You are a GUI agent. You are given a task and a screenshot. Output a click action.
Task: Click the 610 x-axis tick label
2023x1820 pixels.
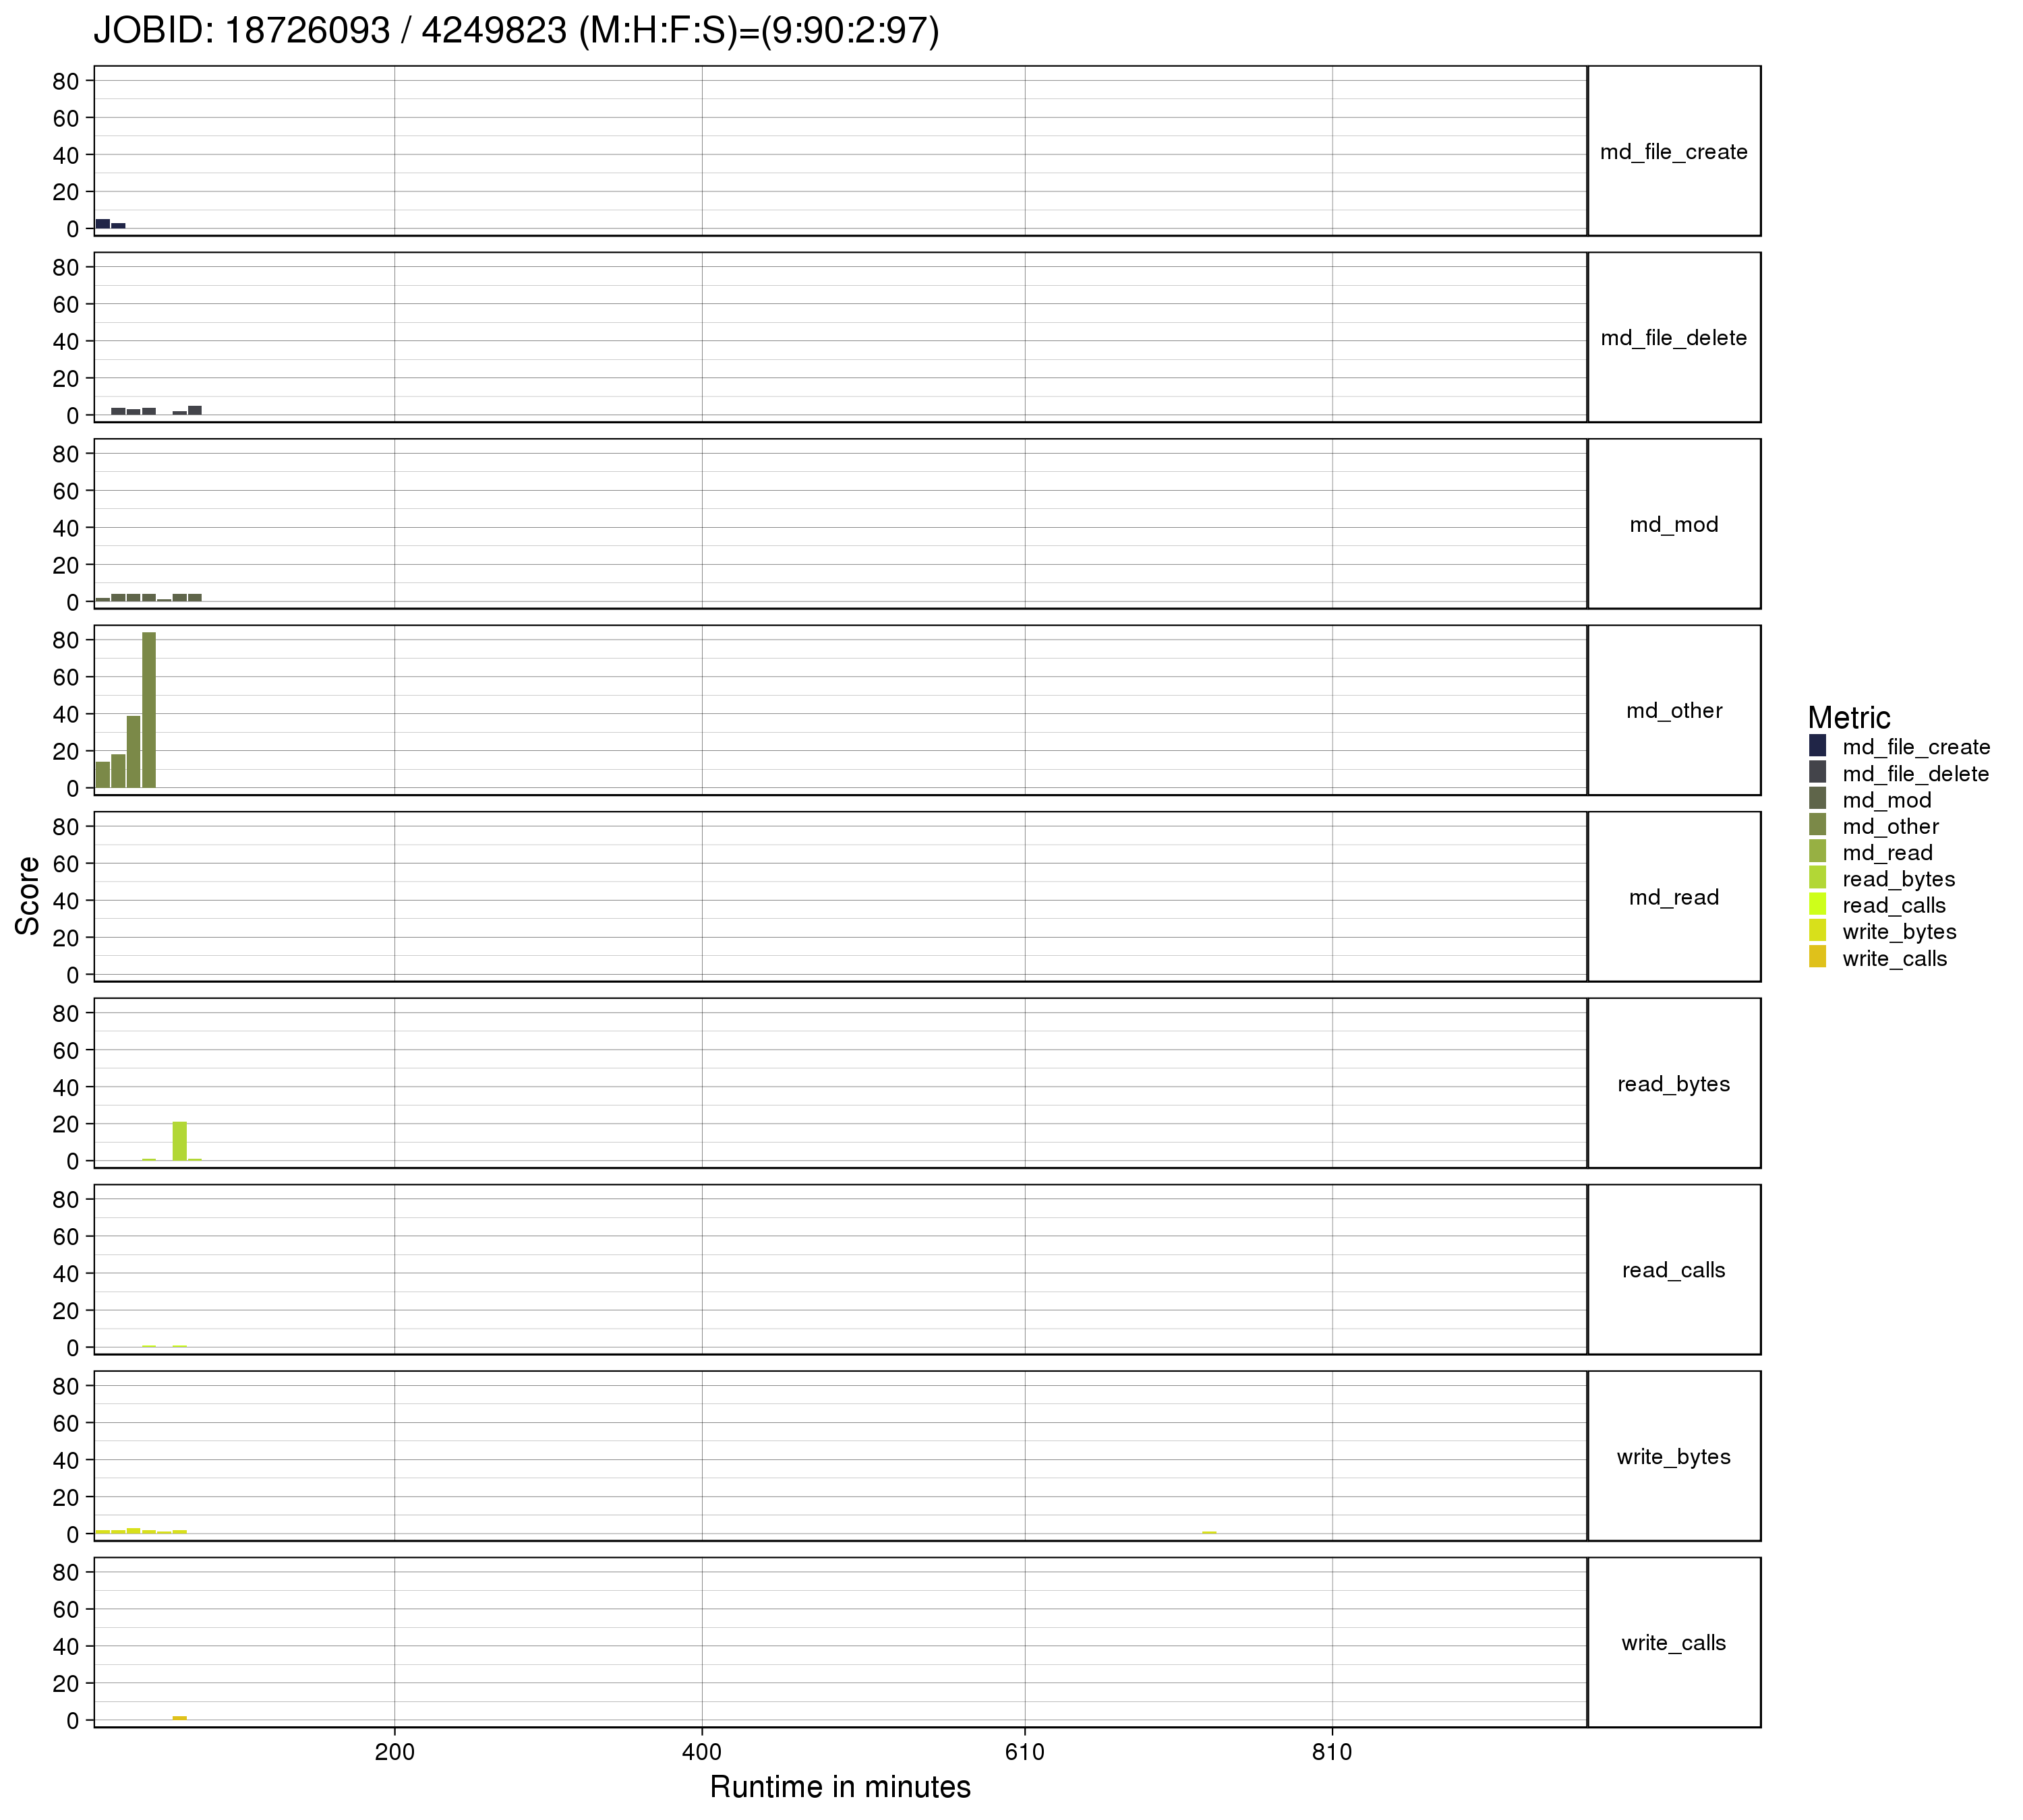(1024, 1752)
